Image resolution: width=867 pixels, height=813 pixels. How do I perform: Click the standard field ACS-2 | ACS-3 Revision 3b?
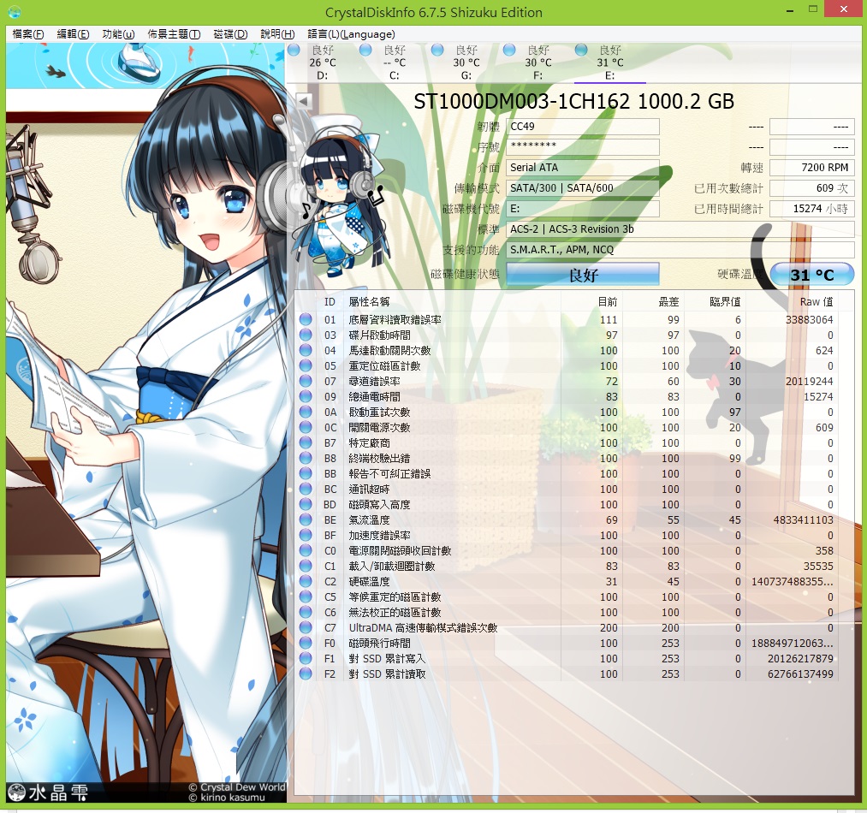pos(680,229)
